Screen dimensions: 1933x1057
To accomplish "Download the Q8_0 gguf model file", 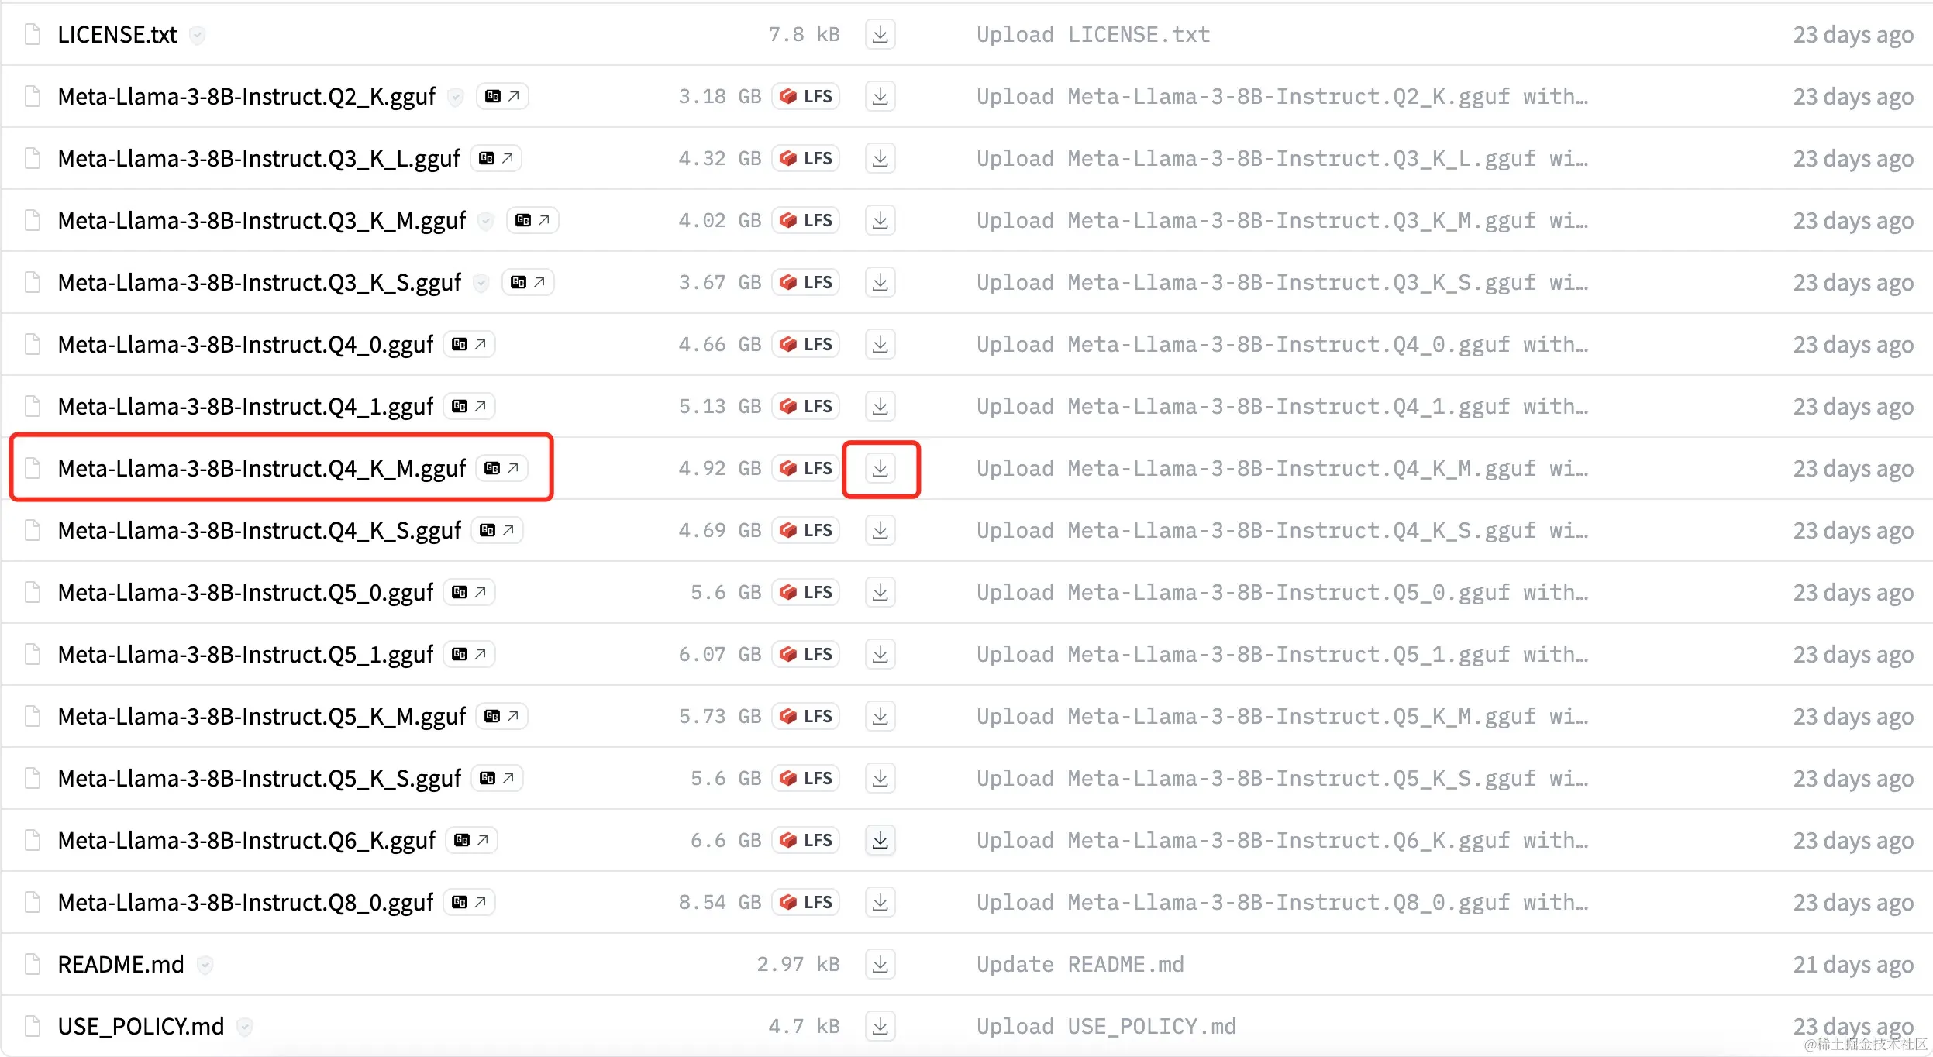I will point(880,902).
